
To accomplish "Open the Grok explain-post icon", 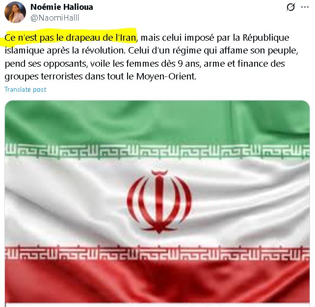I will click(290, 7).
